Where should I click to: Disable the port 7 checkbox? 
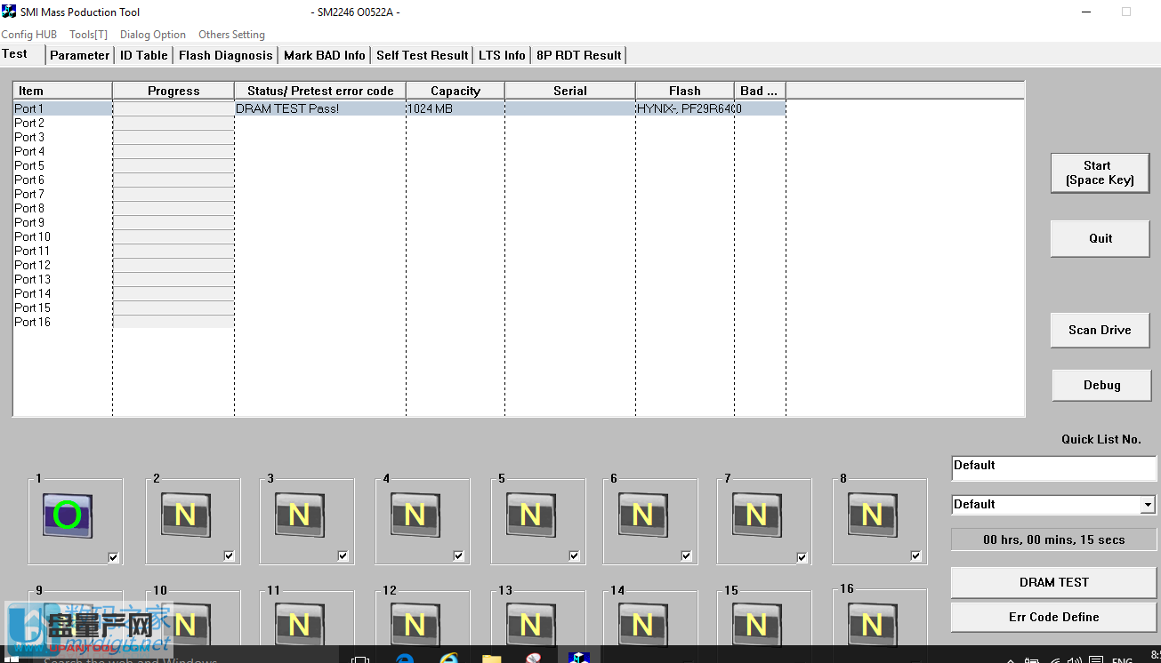[802, 557]
